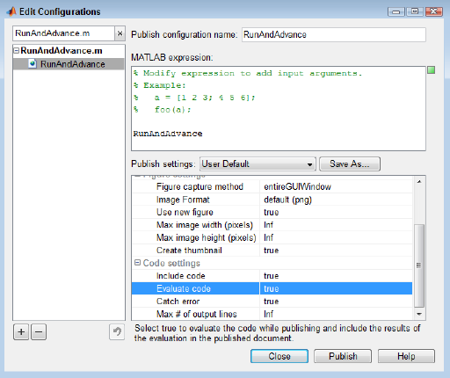Click inside the MATLAB expression editor
This screenshot has height=378, width=450.
(x=279, y=108)
